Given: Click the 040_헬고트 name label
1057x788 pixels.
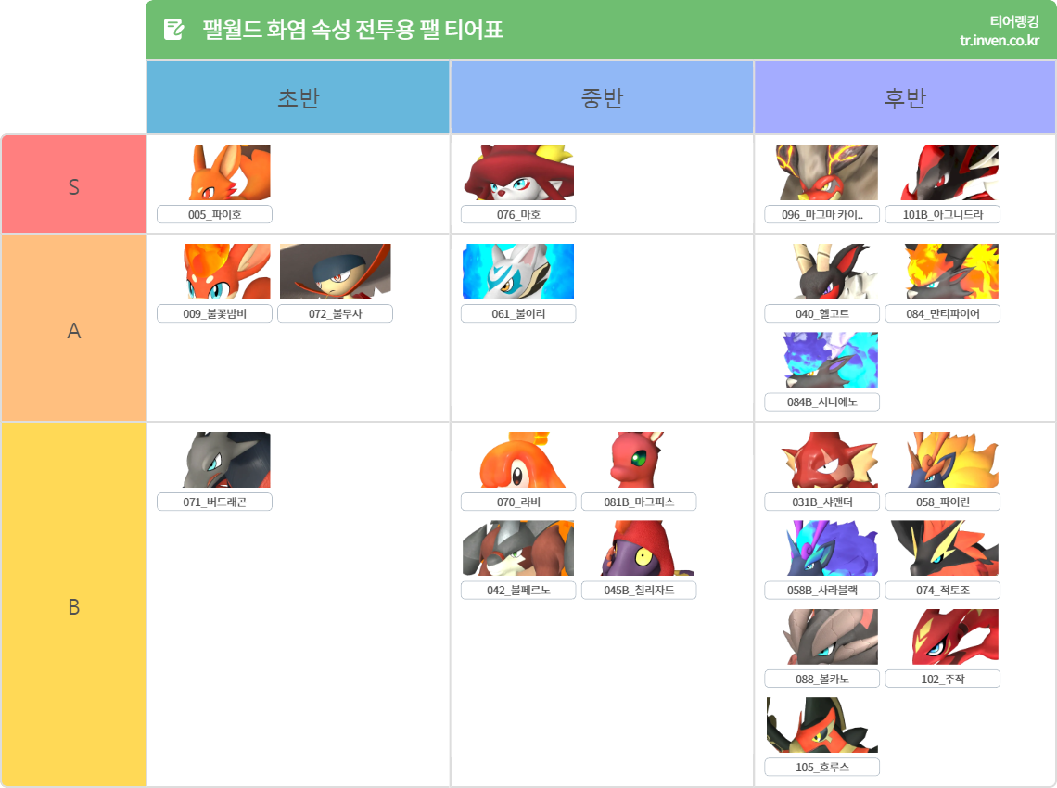Looking at the screenshot, I should [821, 314].
